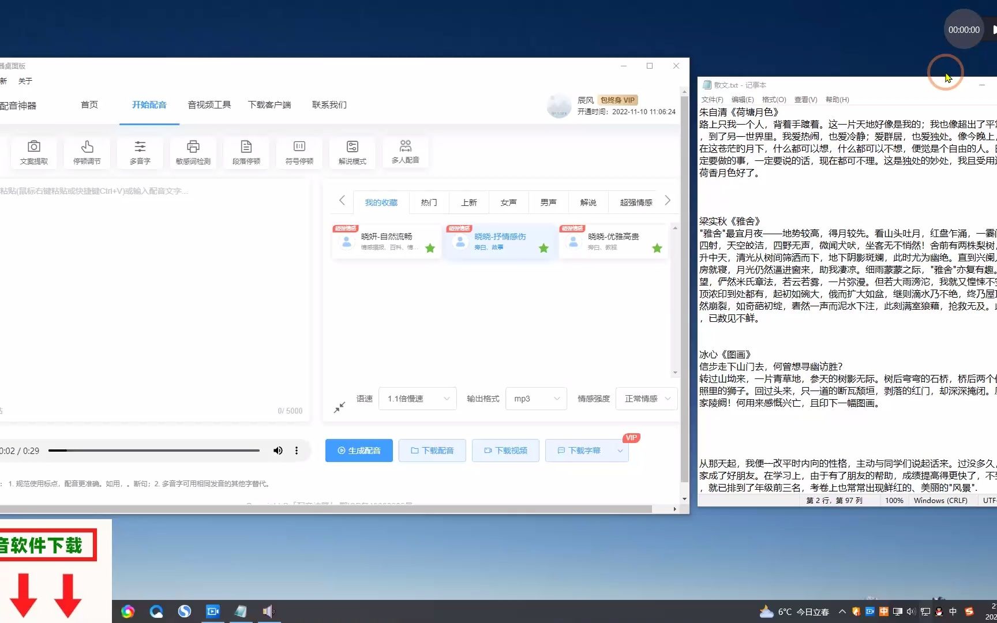Open the 情感强度 正常情感 dropdown
This screenshot has height=623, width=997.
click(646, 399)
